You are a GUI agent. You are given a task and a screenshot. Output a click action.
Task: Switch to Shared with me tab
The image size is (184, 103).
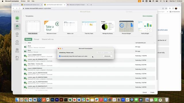point(48,39)
